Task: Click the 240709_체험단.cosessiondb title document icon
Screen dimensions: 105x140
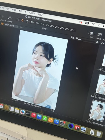Action: click(x=26, y=16)
